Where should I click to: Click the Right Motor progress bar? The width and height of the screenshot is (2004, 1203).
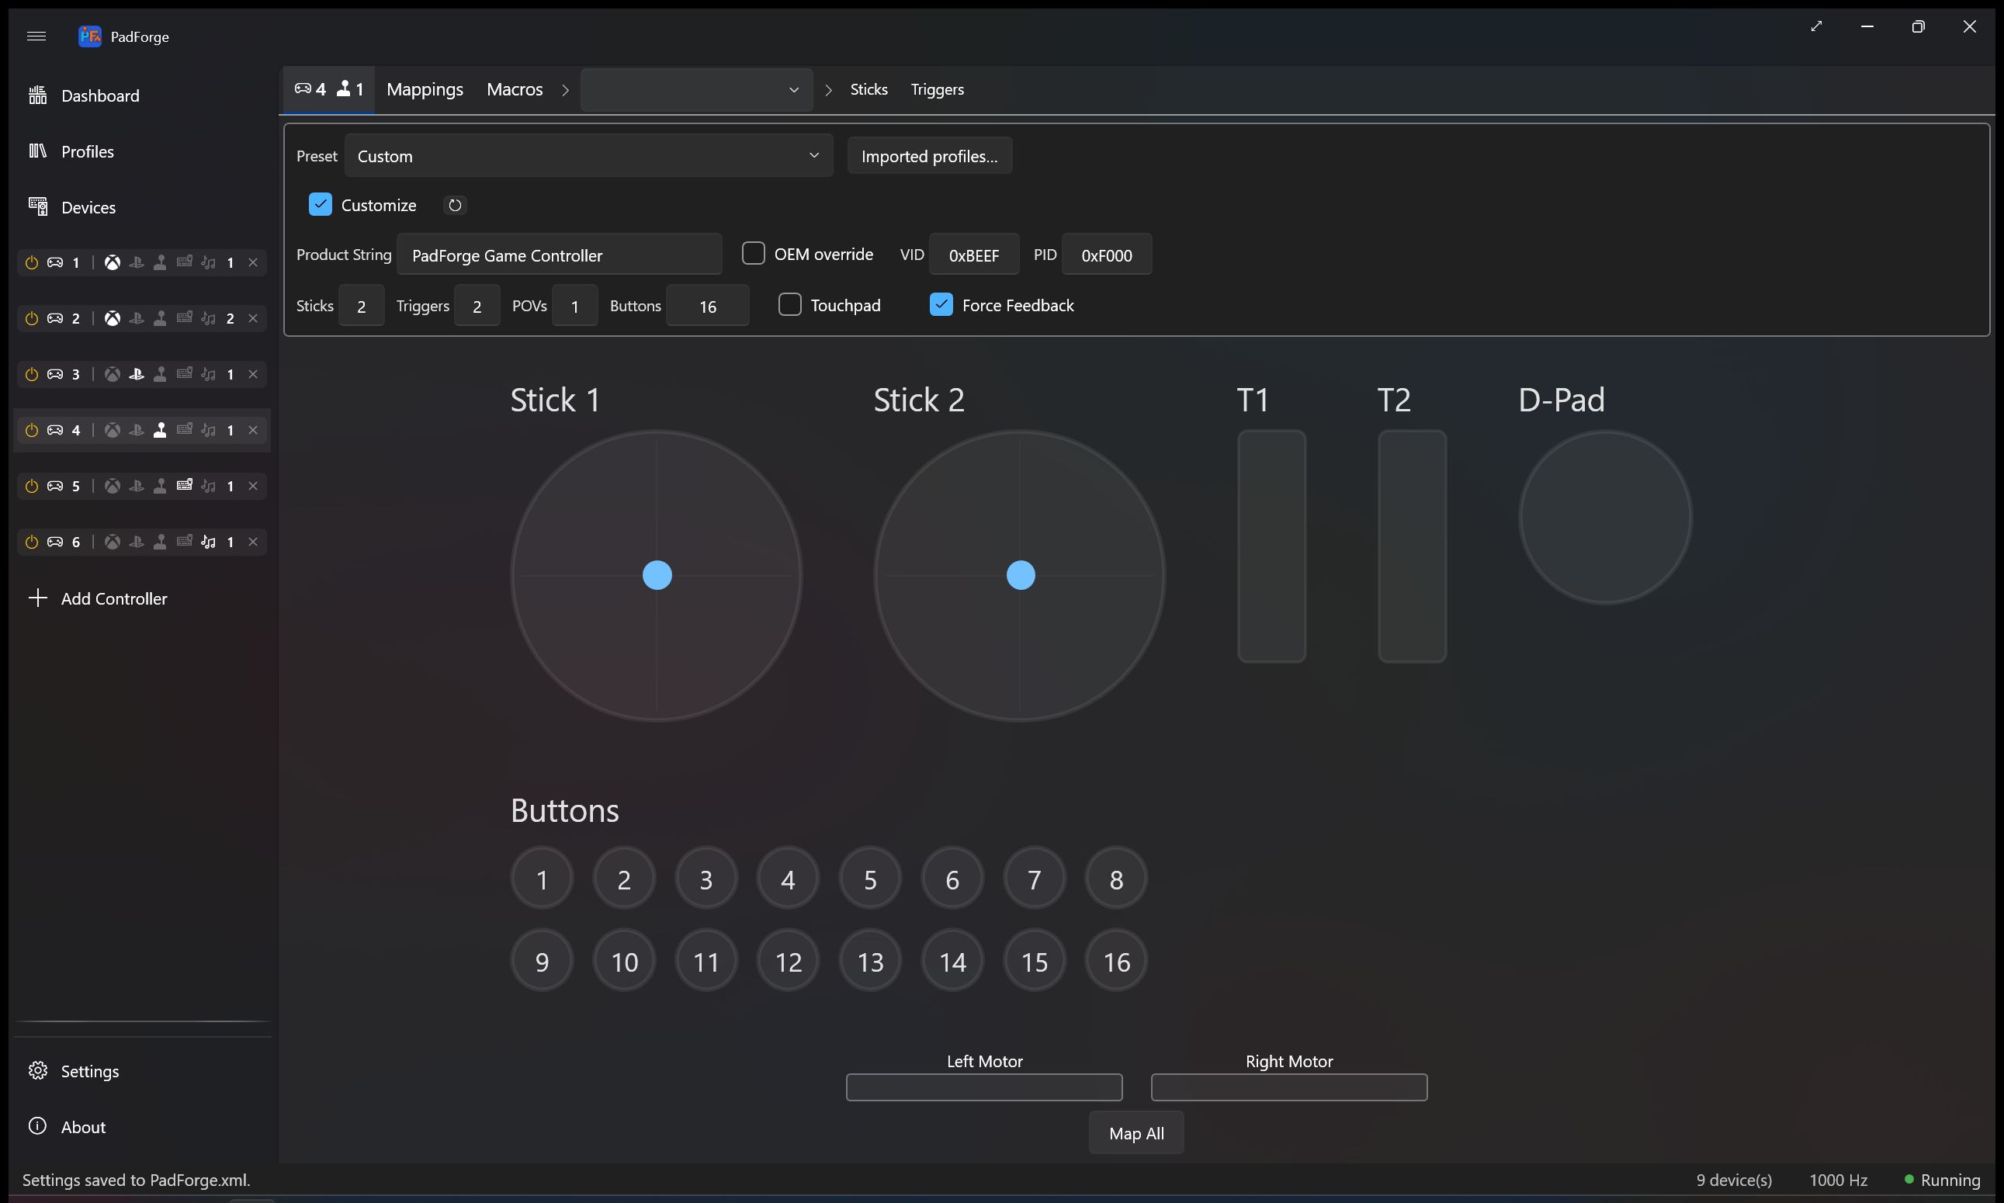pyautogui.click(x=1289, y=1087)
